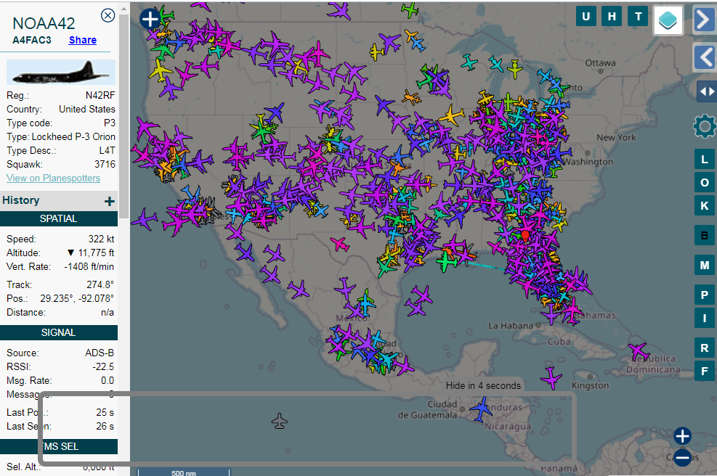717x476 pixels.
Task: Click the ICAO hex A4FAC3
Action: coord(31,40)
